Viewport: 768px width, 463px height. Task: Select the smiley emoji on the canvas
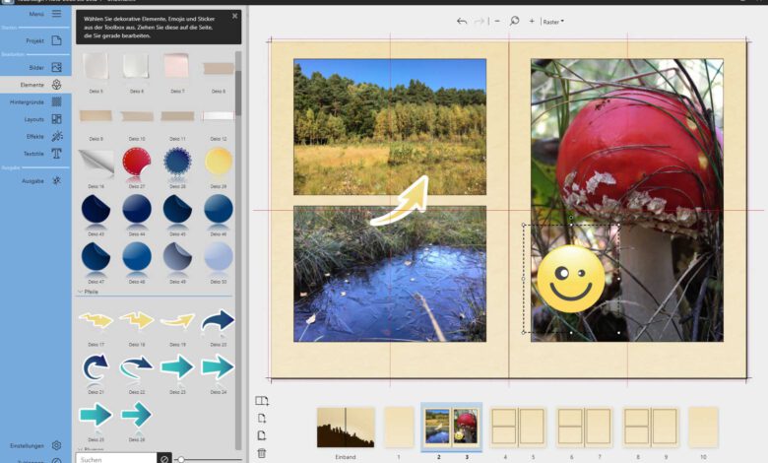[x=571, y=279]
